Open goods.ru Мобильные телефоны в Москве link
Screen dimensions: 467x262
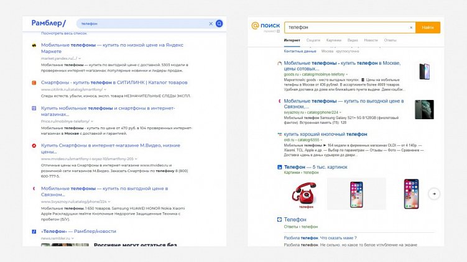point(342,66)
